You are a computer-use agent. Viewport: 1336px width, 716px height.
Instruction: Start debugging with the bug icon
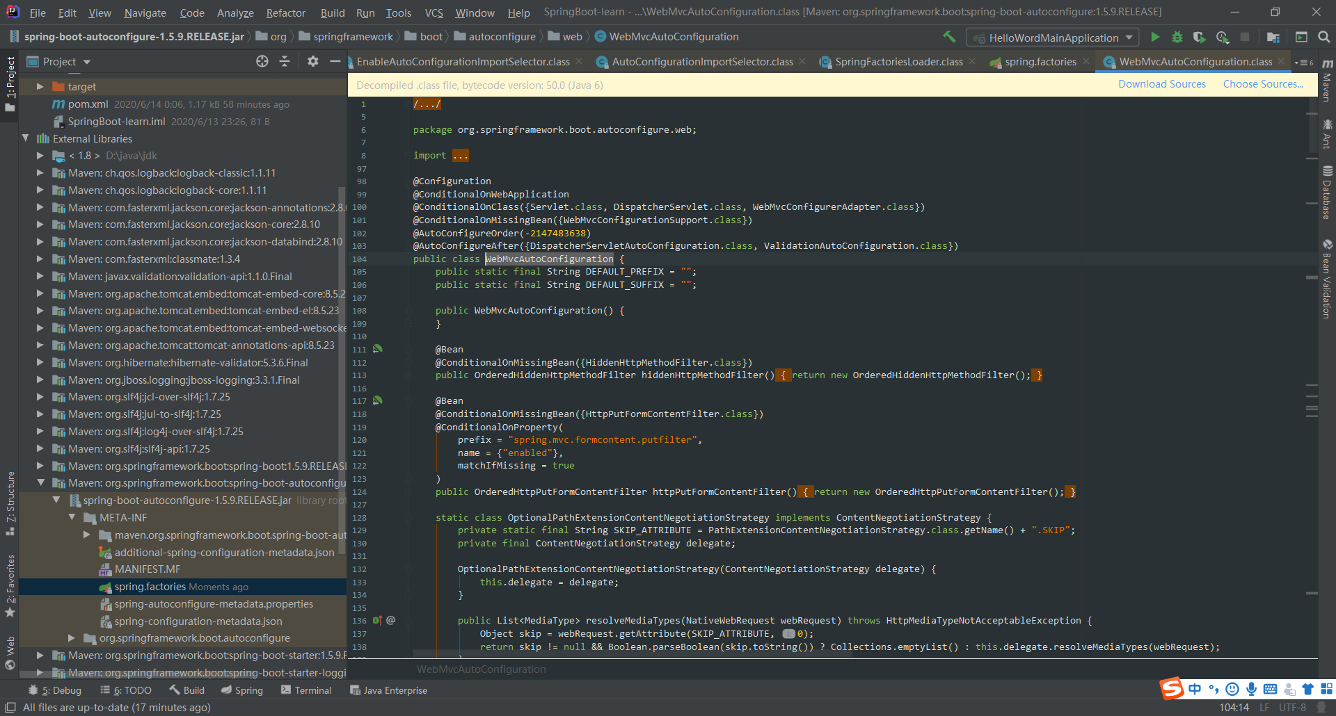coord(1177,37)
